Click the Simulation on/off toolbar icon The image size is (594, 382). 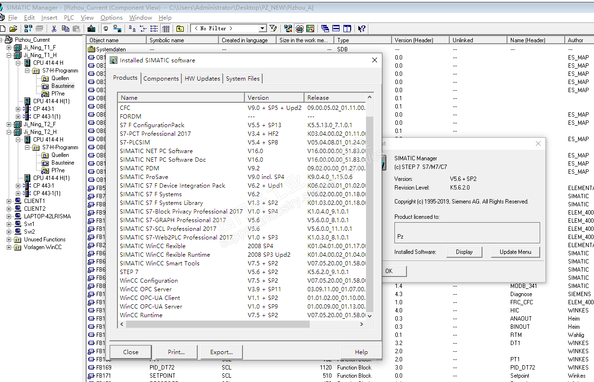[300, 28]
